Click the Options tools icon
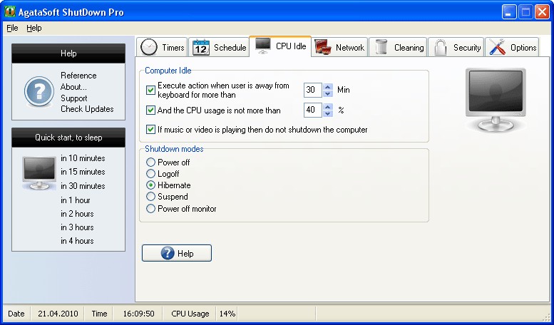Screen dimensions: 554x325 (x=497, y=47)
